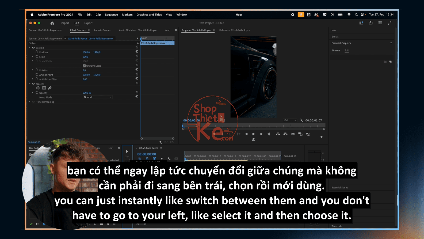Open the Source clip dropdown chevron
Image resolution: width=424 pixels, height=239 pixels.
coord(65,39)
